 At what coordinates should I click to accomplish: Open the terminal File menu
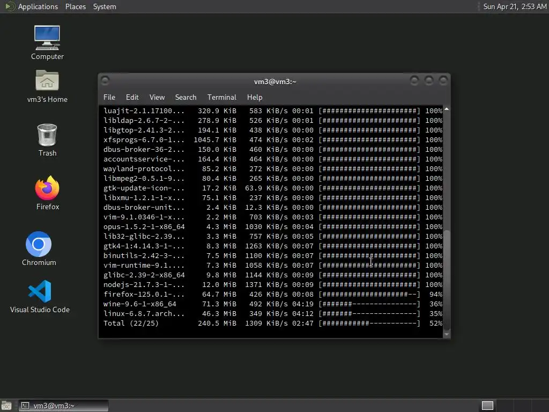pos(109,98)
